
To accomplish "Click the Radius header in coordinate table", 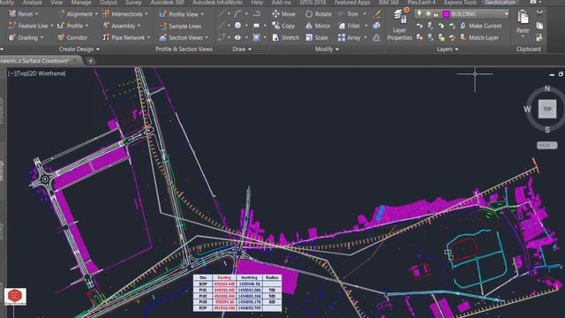I will tap(272, 277).
